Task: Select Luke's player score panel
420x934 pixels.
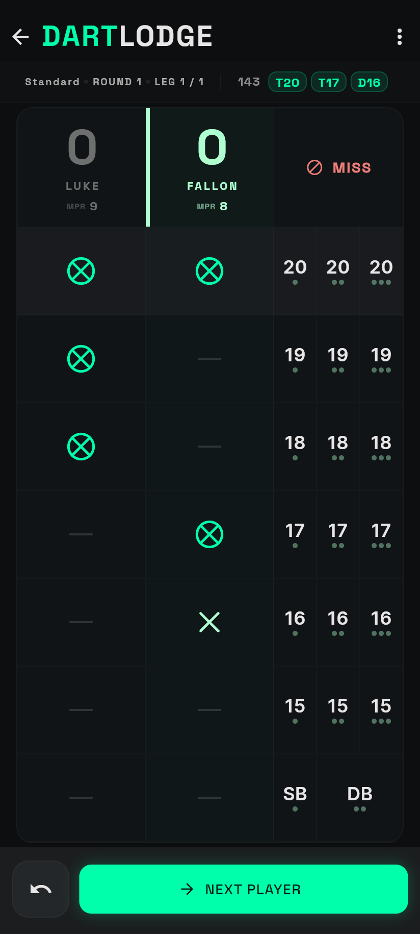Action: 82,167
